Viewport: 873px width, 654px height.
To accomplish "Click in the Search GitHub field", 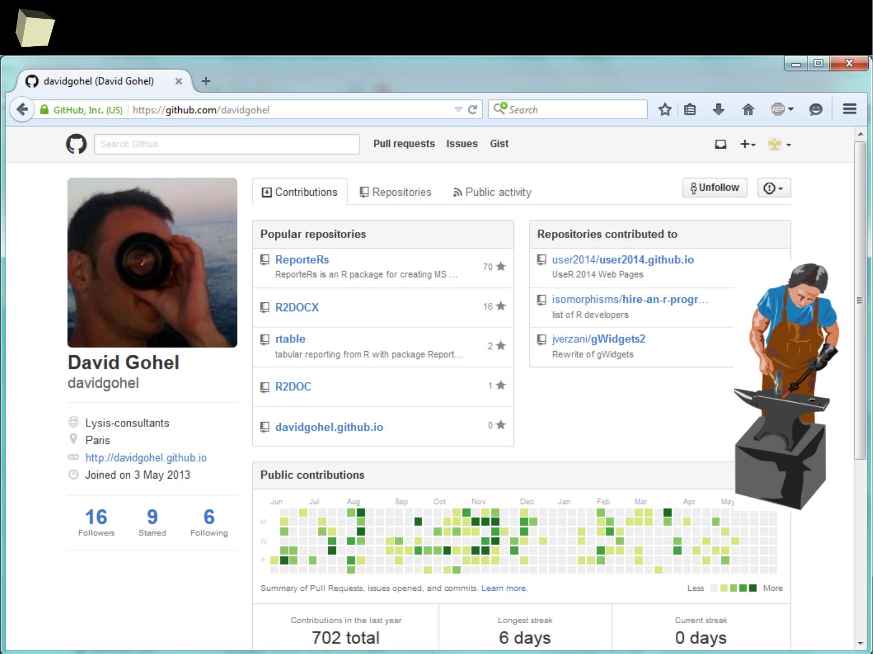I will click(226, 144).
